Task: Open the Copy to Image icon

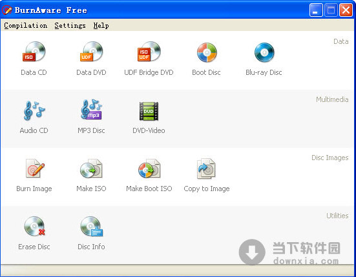Action: click(x=206, y=169)
